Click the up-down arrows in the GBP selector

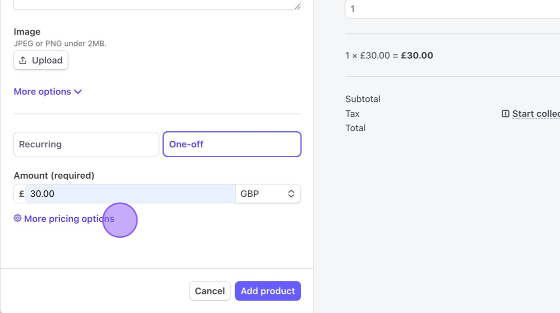point(291,194)
